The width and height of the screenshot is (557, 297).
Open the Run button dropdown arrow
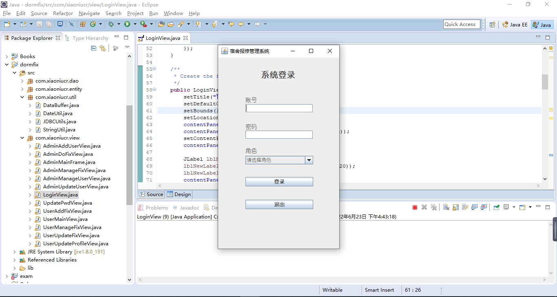point(135,24)
